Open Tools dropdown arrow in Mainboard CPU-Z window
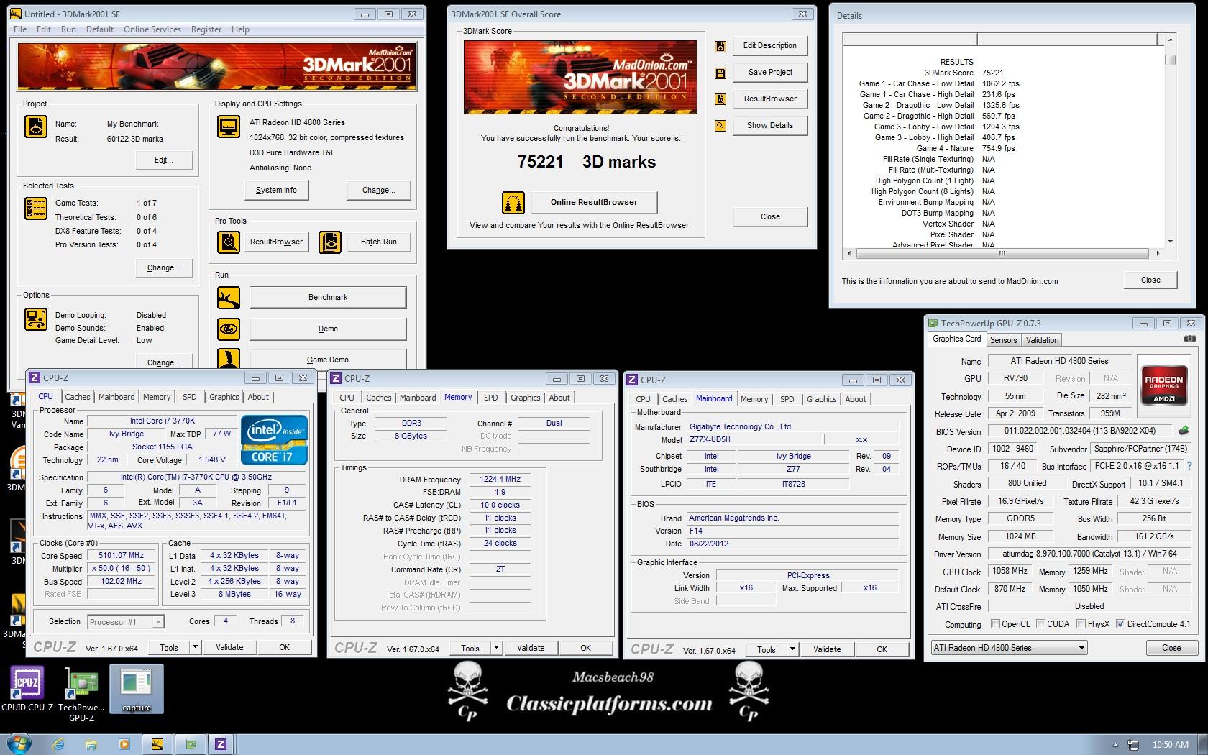Viewport: 1208px width, 755px height. point(792,649)
